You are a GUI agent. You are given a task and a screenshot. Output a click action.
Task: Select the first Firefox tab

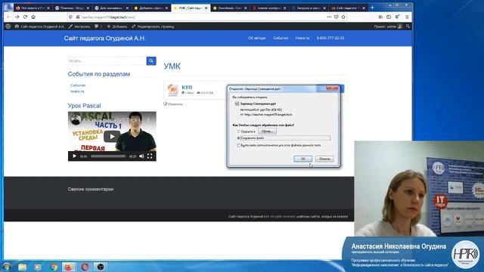[33, 8]
